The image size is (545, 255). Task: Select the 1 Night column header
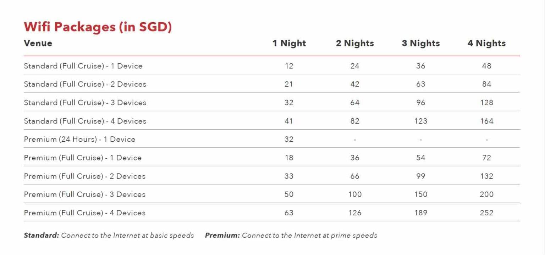coord(289,43)
